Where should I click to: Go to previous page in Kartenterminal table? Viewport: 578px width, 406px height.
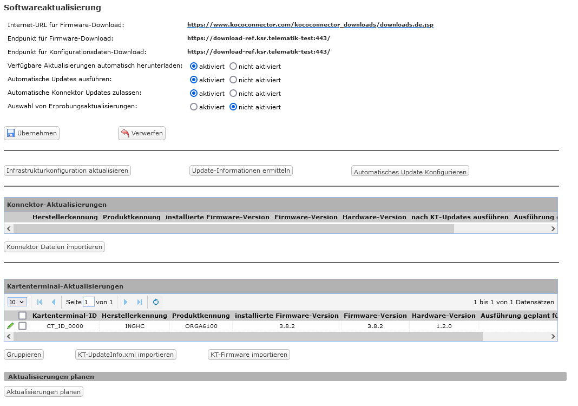pyautogui.click(x=53, y=302)
